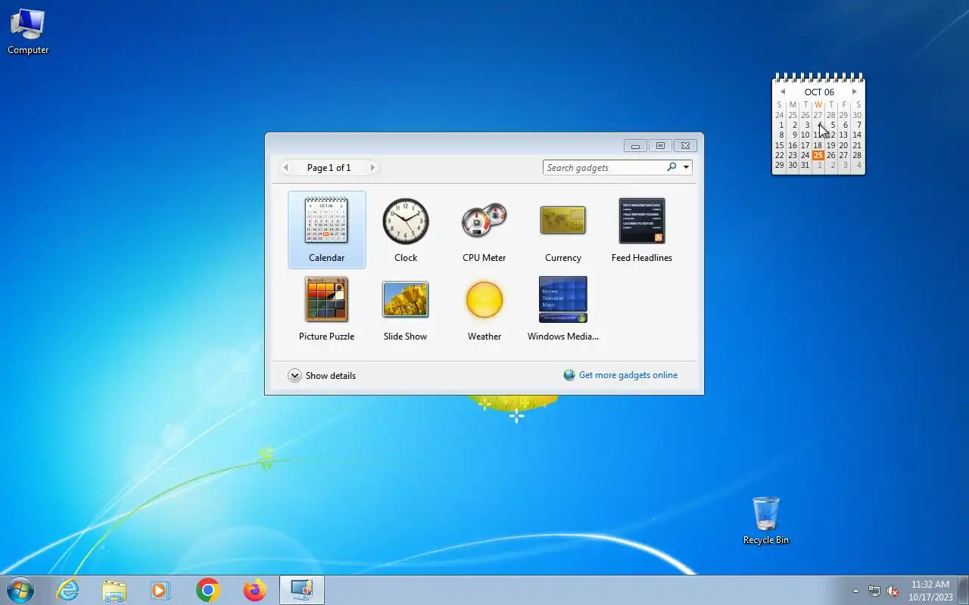Select the Feed Headlines gadget
This screenshot has height=605, width=969.
(x=641, y=230)
